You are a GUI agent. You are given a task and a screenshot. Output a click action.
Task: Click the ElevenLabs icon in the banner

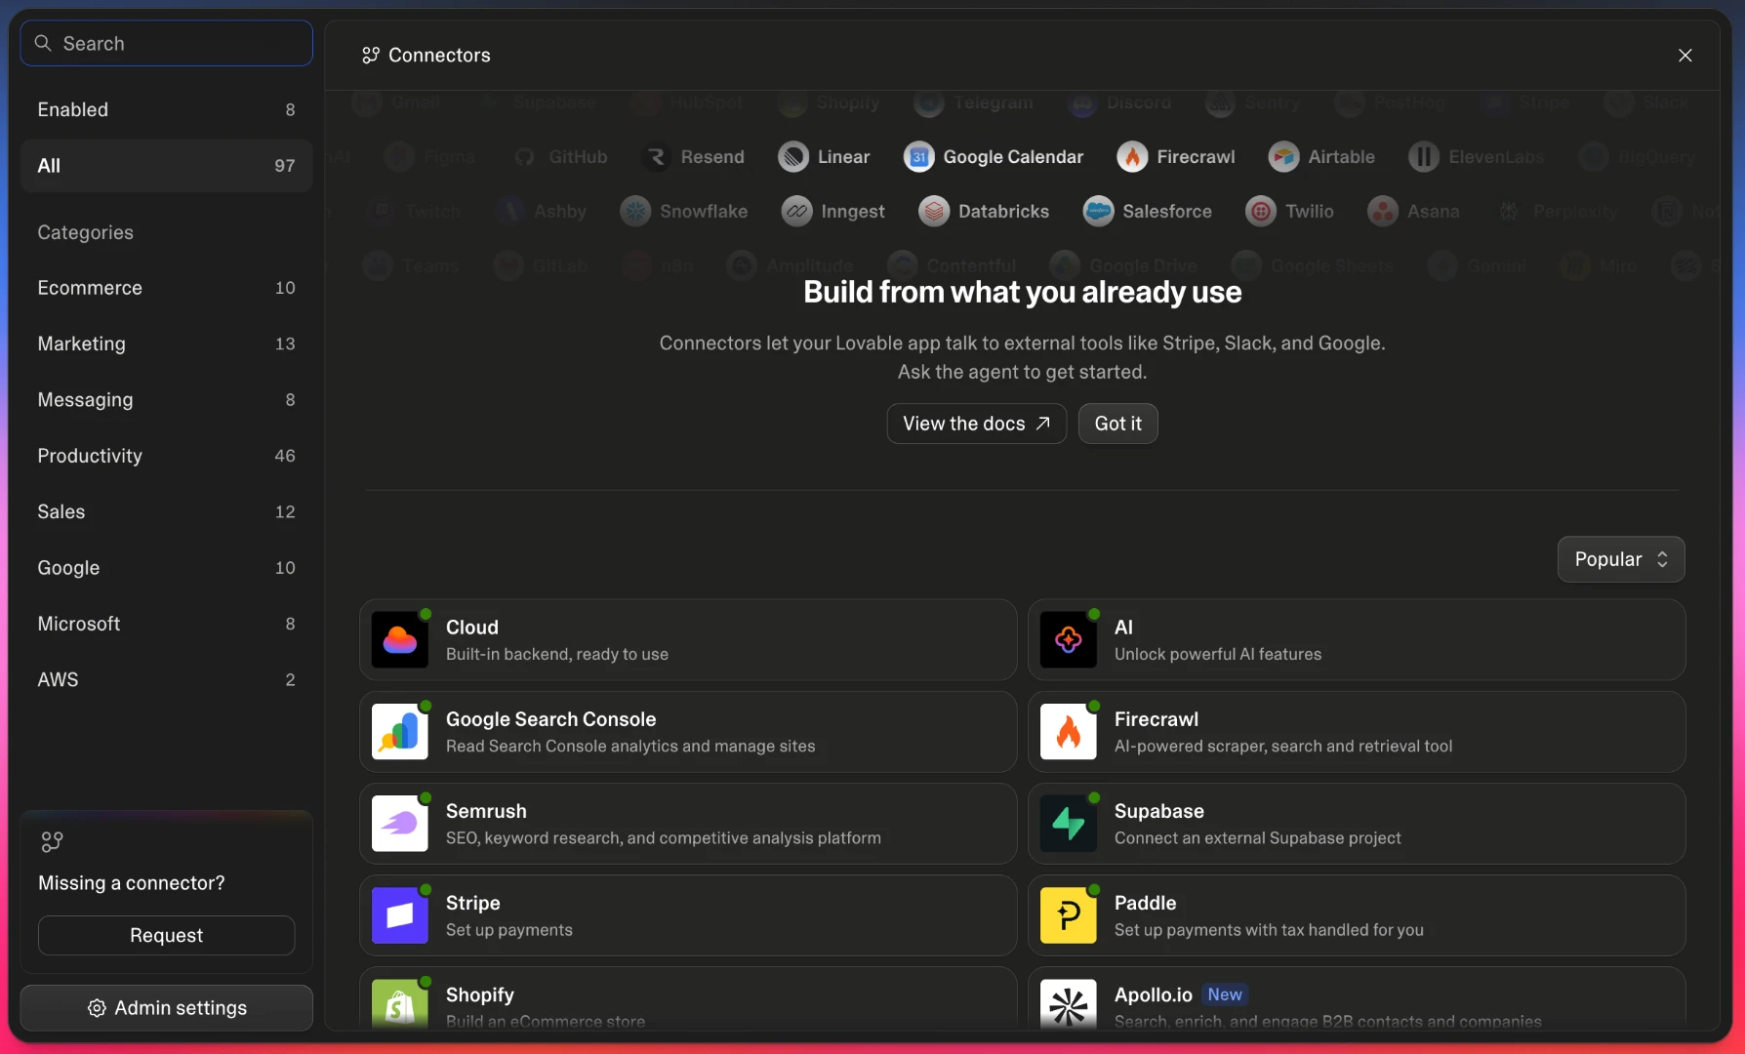1424,157
